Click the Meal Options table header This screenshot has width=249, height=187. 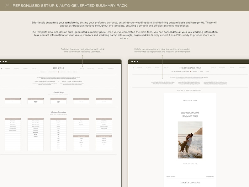tap(81, 136)
